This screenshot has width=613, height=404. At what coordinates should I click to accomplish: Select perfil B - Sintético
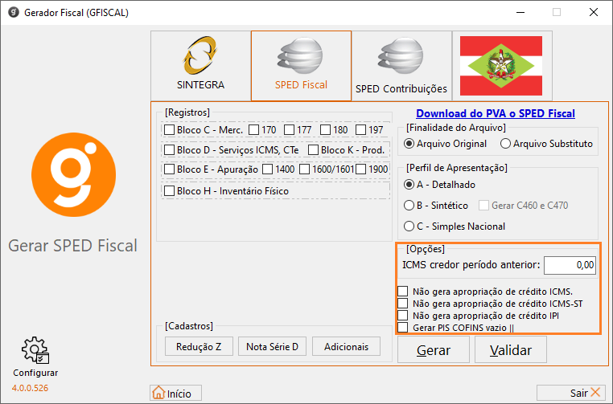[x=409, y=206]
